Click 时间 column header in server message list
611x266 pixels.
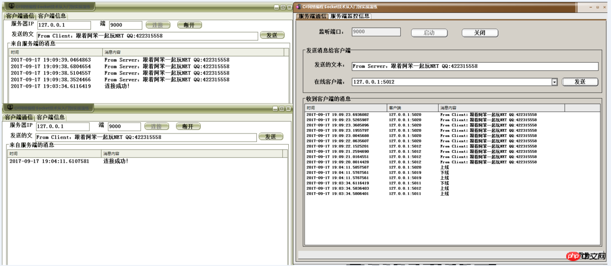pos(346,107)
